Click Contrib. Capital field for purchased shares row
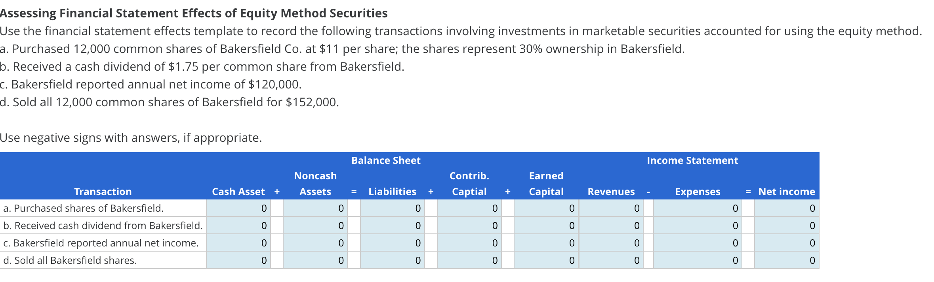The width and height of the screenshot is (934, 282). pos(469,208)
